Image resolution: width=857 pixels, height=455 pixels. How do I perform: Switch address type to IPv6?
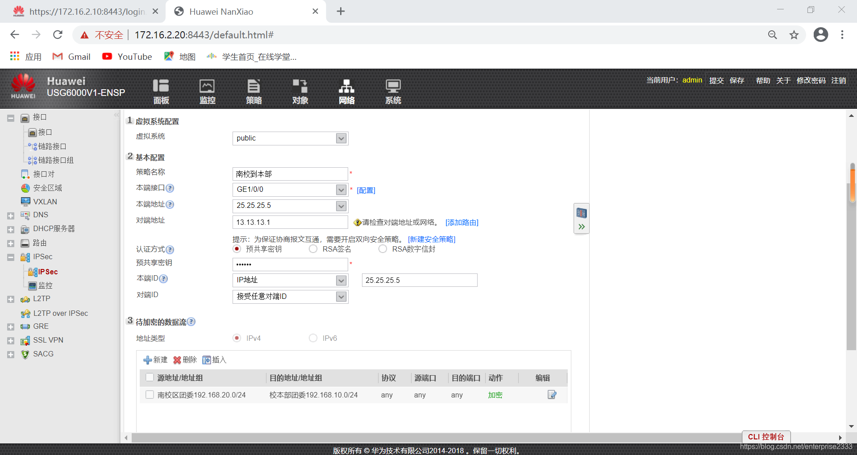click(313, 338)
